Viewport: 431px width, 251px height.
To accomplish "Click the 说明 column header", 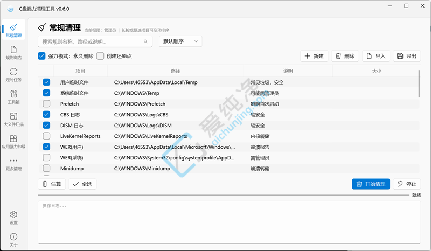I will click(x=288, y=71).
